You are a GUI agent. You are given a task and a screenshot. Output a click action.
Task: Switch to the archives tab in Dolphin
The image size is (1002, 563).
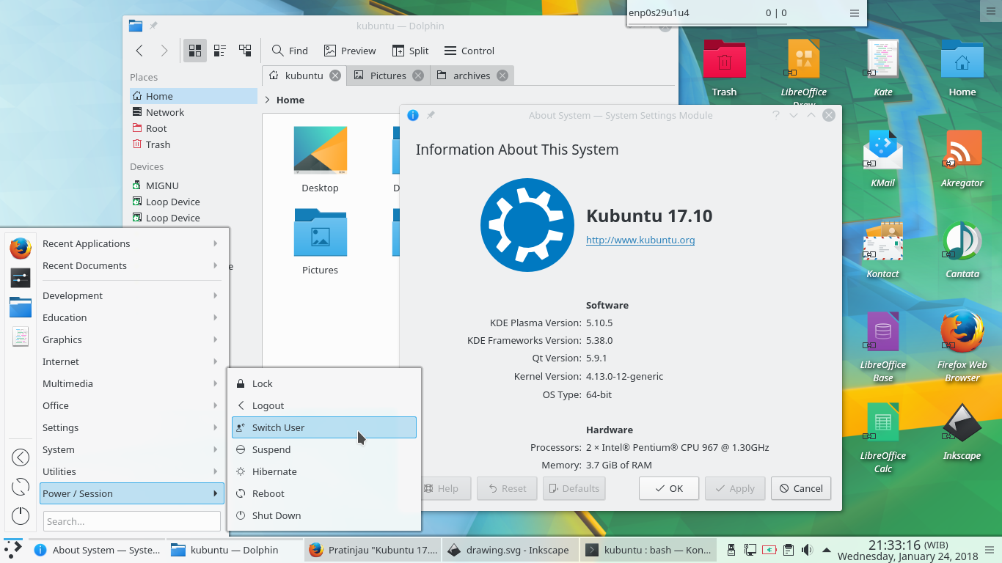(472, 75)
